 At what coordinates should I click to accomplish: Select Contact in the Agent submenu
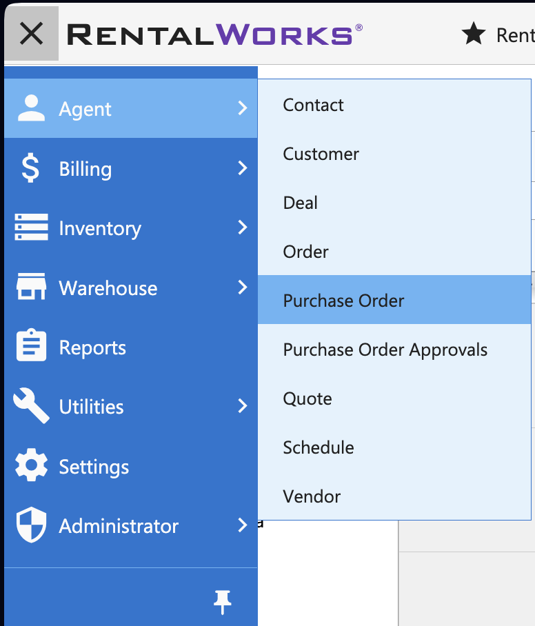click(x=394, y=105)
